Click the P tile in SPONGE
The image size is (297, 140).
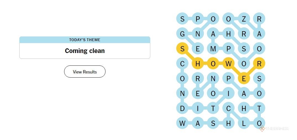tap(198, 19)
